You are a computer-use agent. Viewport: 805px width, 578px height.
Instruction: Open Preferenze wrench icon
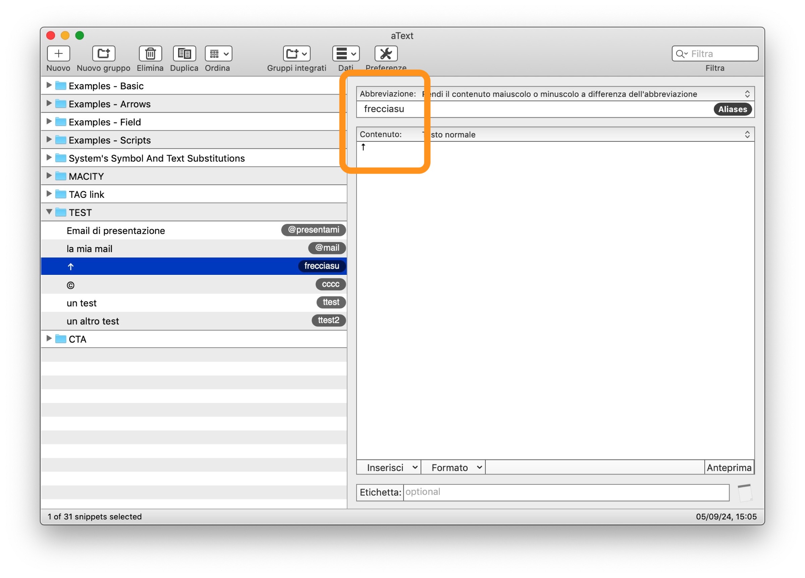pos(386,54)
